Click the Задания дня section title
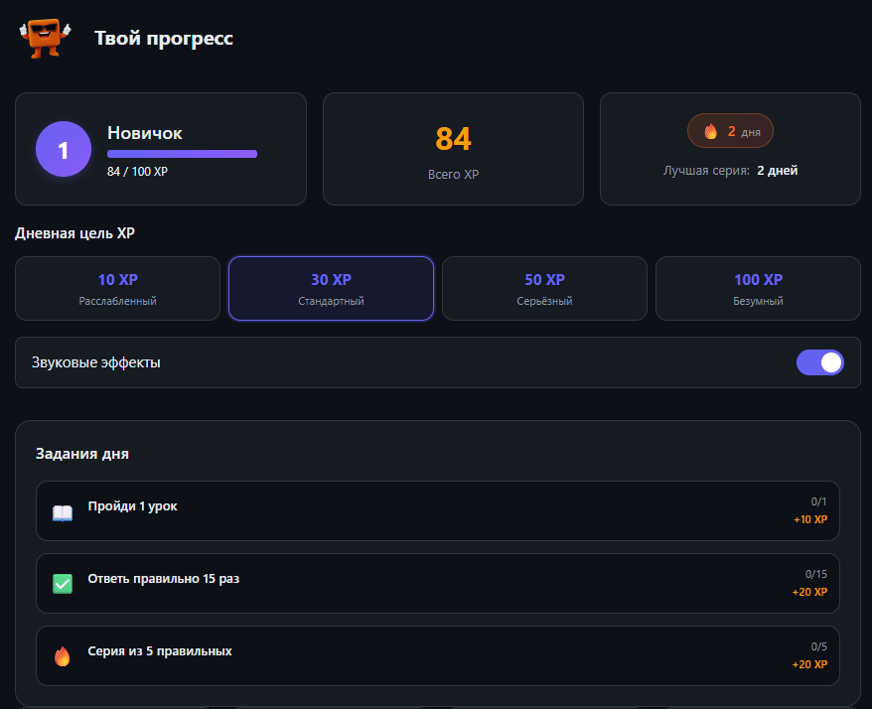 click(82, 454)
